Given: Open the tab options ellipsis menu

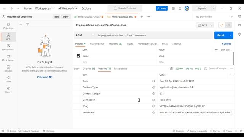Looking at the screenshot, I should (149, 17).
